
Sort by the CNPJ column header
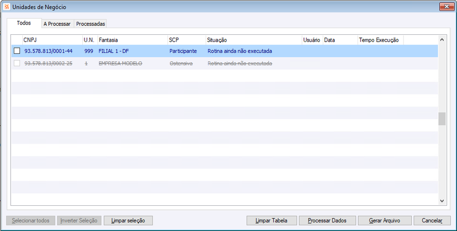pos(53,40)
